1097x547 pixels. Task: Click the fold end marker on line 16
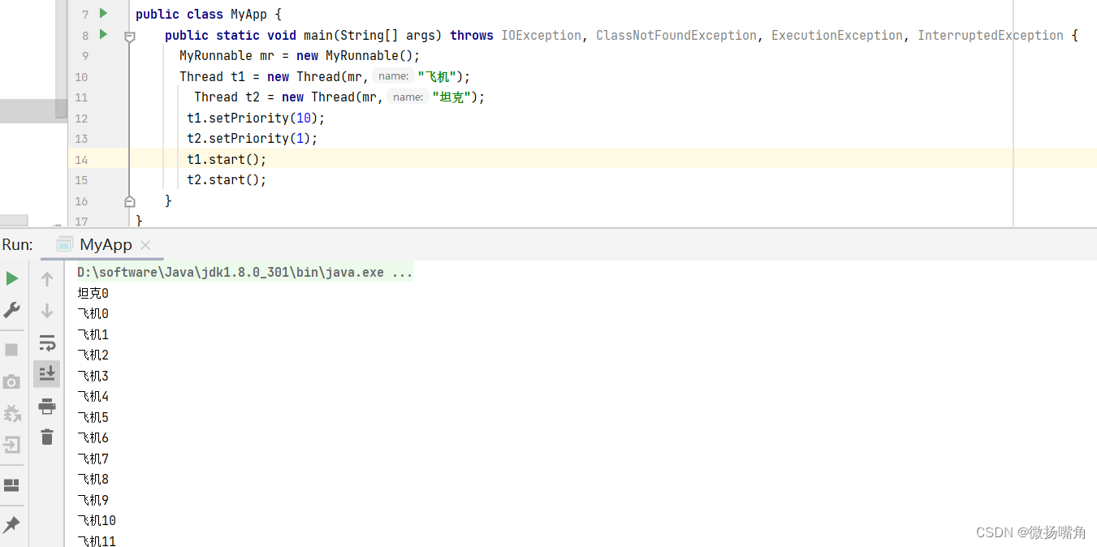(129, 201)
